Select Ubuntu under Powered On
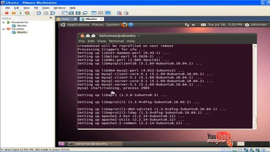This screenshot has width=270, height=152. click(22, 26)
